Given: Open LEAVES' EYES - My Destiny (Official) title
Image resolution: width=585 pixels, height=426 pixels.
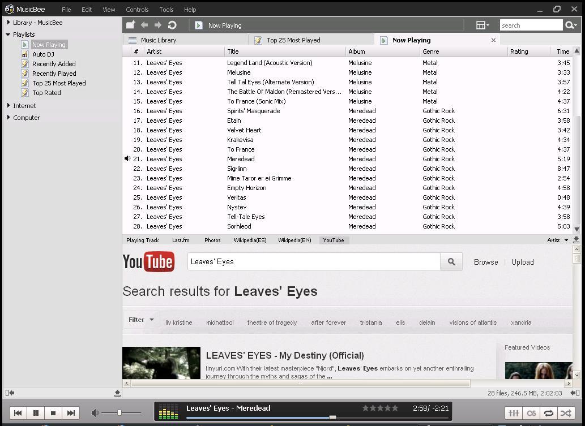Looking at the screenshot, I should click(285, 355).
